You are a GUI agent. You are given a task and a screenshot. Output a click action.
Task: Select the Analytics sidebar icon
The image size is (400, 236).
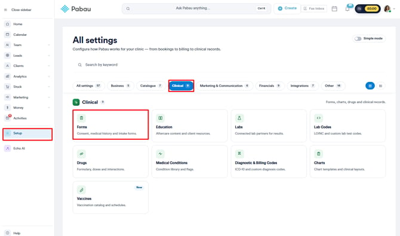click(7, 76)
